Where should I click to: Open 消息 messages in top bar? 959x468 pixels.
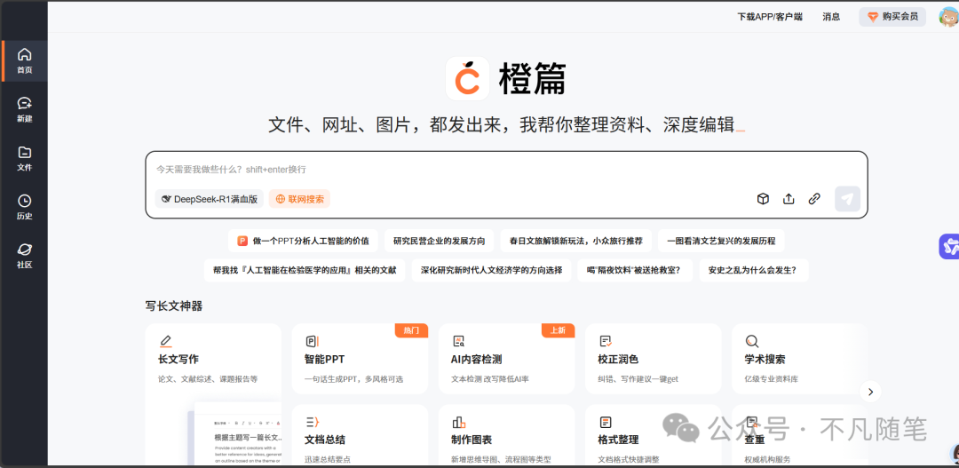click(x=831, y=17)
